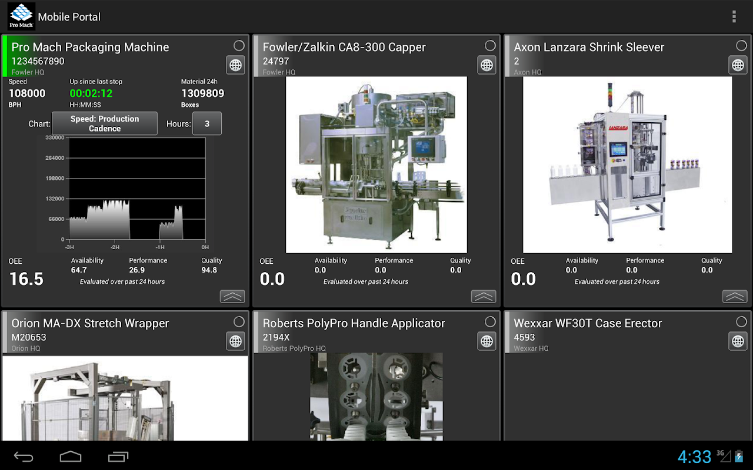Image resolution: width=753 pixels, height=470 pixels.
Task: Open globe icon on Axon Lanzara Shrink Sleever
Action: (x=738, y=65)
